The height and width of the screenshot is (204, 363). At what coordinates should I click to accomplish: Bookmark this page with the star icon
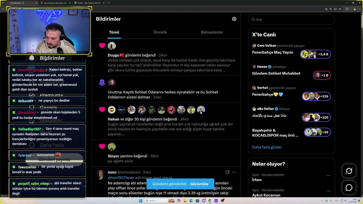(x=340, y=9)
